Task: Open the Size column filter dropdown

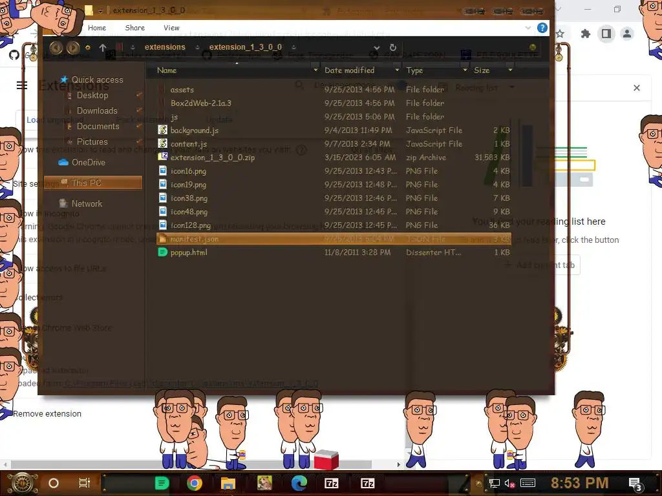Action: tap(510, 70)
